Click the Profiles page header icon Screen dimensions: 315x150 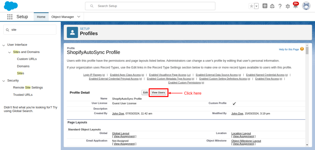tap(72, 32)
